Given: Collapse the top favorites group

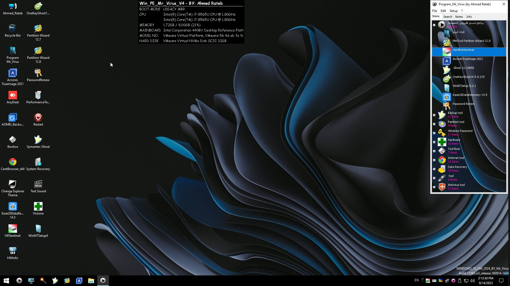Looking at the screenshot, I should (434, 25).
